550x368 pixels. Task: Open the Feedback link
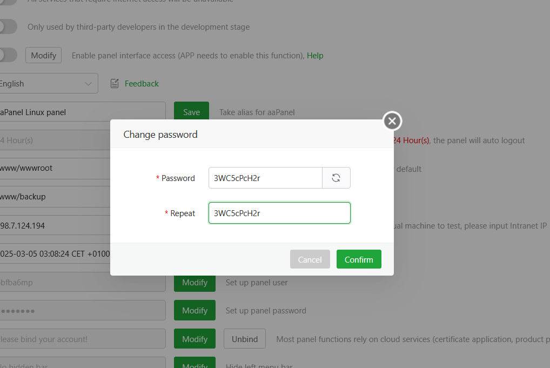(142, 84)
